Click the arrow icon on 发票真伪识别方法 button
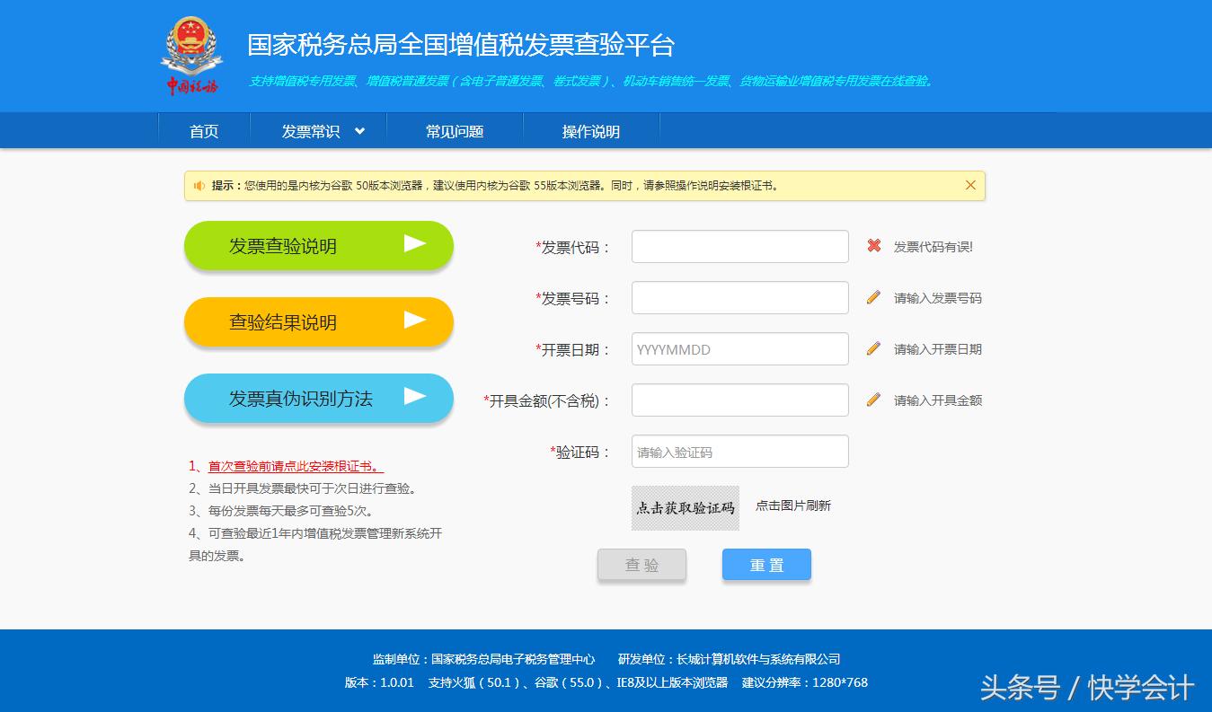Image resolution: width=1212 pixels, height=712 pixels. point(415,397)
